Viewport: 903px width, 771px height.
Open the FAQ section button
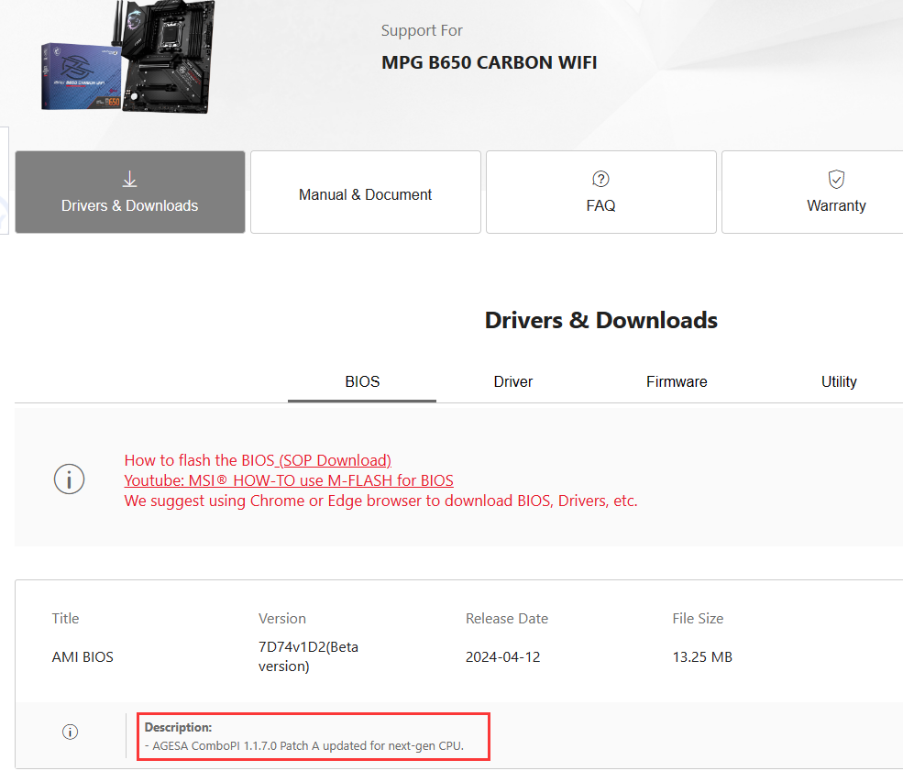[600, 193]
